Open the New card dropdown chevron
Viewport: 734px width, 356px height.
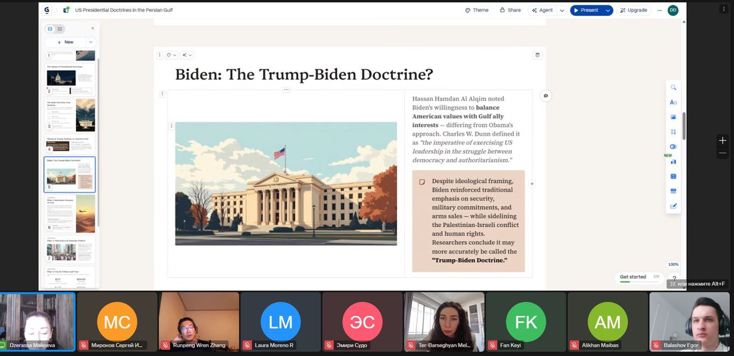pyautogui.click(x=91, y=42)
